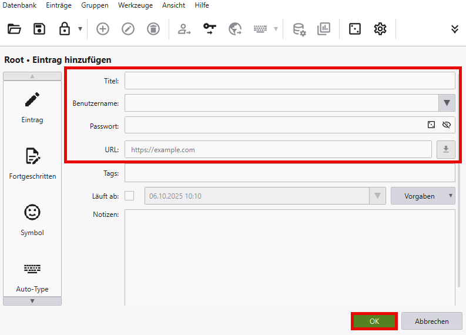Select Fortgeschritten section in sidebar
This screenshot has height=335, width=466.
[32, 163]
